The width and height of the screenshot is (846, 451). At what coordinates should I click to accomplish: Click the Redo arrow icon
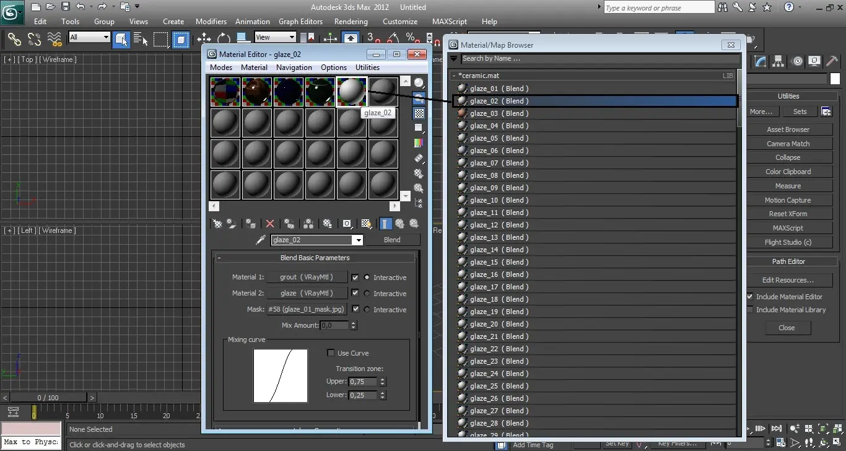coord(102,7)
